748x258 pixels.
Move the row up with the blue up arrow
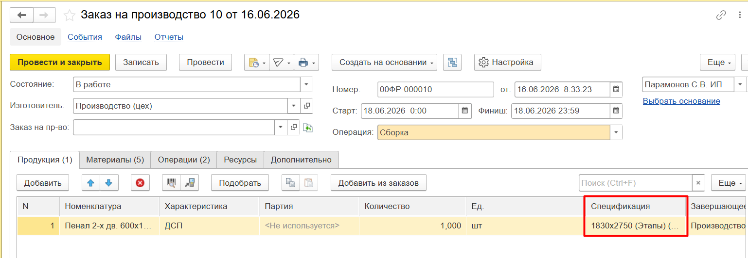coord(90,183)
